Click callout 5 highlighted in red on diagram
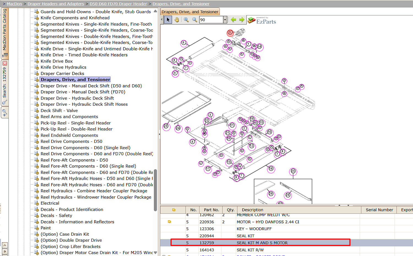The image size is (413, 256). coord(230,33)
